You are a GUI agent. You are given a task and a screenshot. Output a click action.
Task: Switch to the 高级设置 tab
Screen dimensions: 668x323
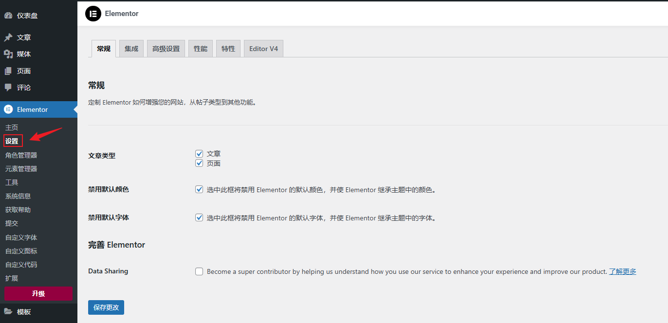tap(166, 49)
